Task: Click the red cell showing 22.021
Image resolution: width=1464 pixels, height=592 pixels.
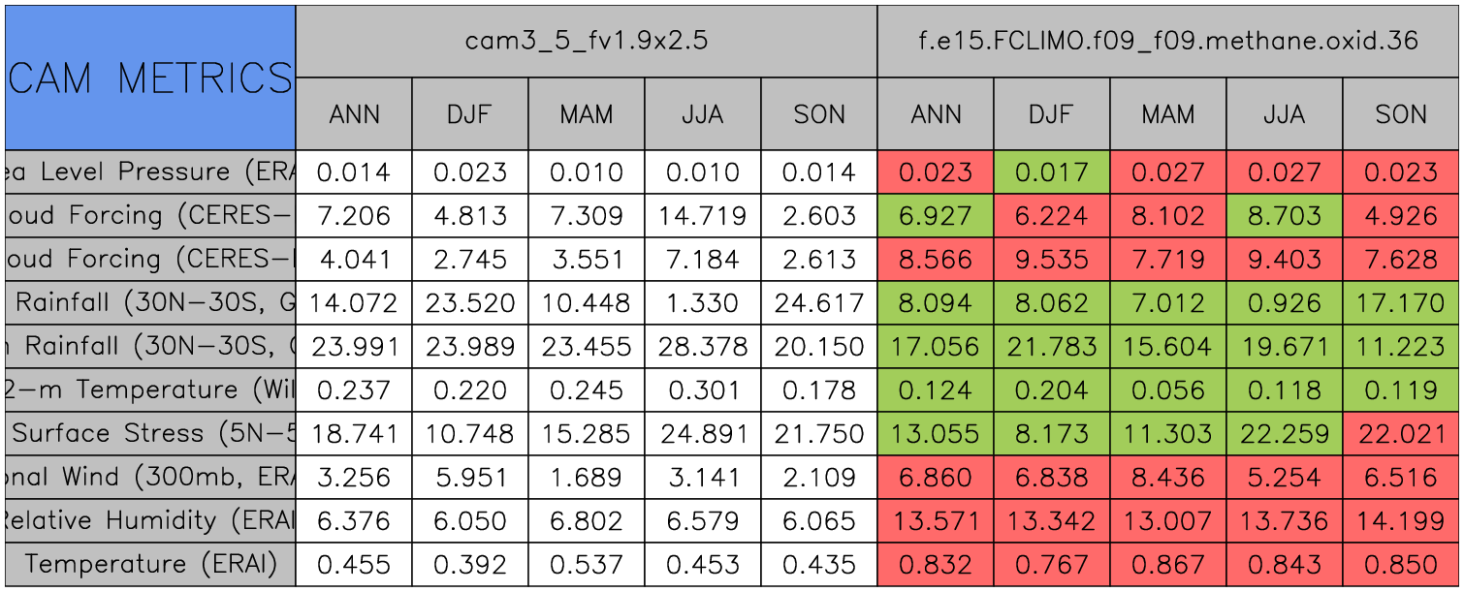Action: pos(1401,433)
